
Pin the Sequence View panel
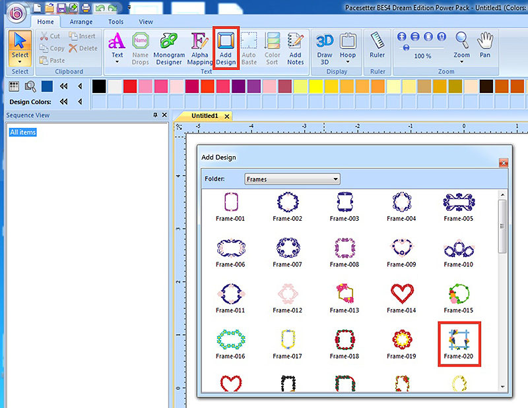(155, 115)
